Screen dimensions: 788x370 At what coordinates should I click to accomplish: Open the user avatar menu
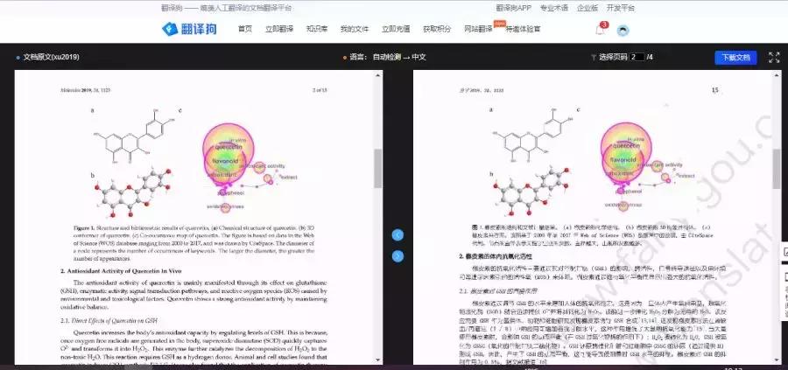coord(623,30)
